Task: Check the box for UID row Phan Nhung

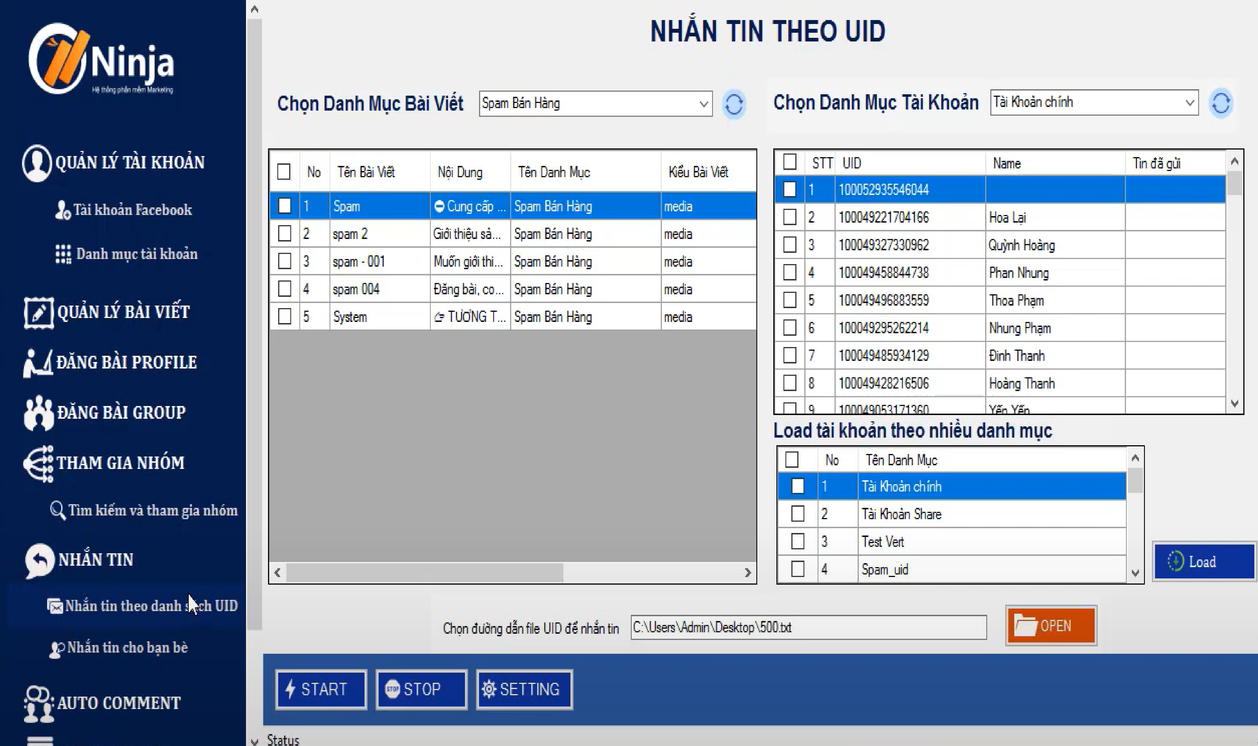Action: (790, 273)
